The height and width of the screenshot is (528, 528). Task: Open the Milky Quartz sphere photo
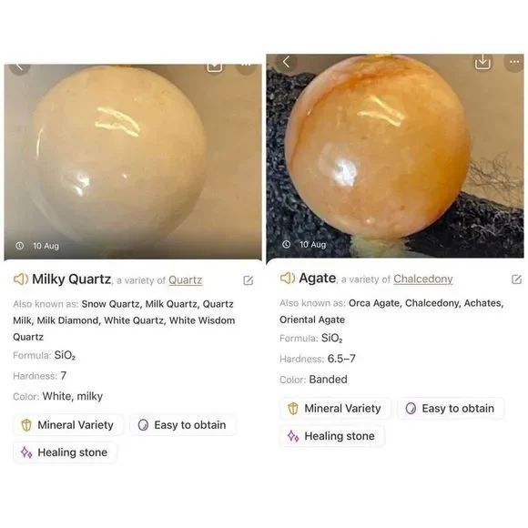coord(133,162)
